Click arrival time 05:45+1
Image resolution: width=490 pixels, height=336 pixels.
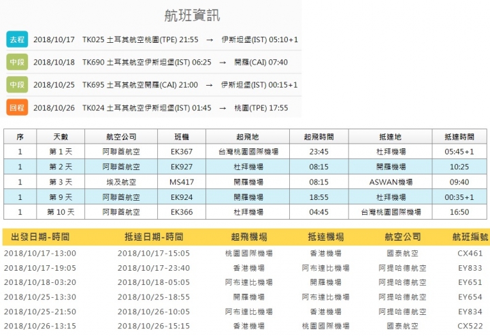tap(459, 152)
